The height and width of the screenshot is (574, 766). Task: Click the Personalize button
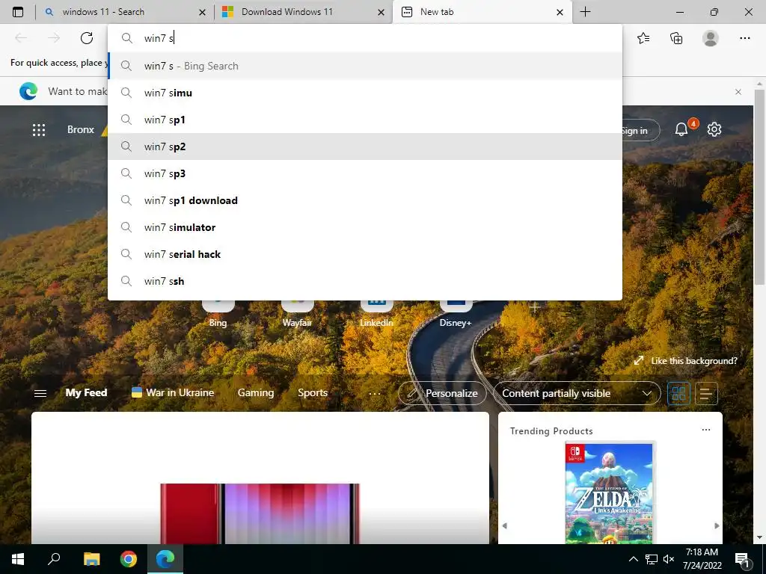point(442,393)
